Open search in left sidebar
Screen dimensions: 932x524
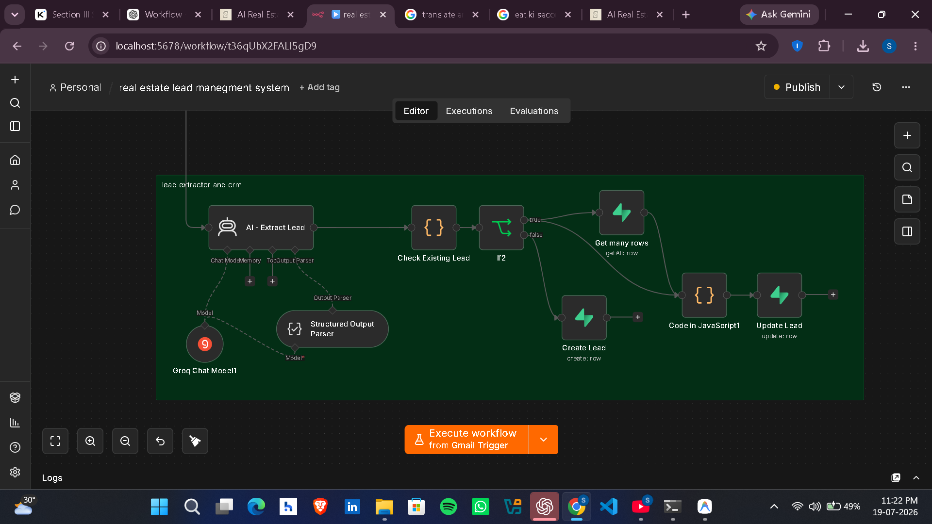coord(15,103)
